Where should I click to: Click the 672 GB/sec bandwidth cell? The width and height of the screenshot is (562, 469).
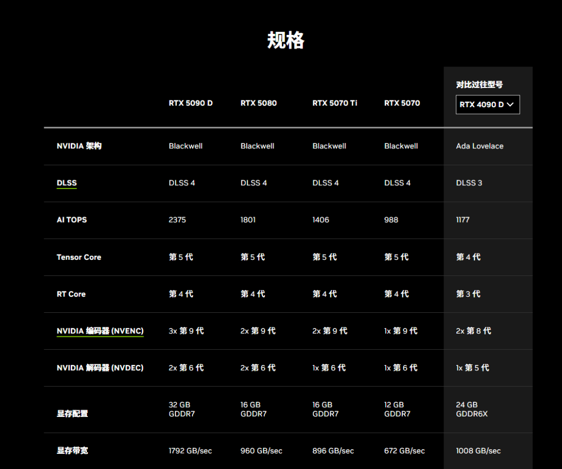click(x=404, y=451)
